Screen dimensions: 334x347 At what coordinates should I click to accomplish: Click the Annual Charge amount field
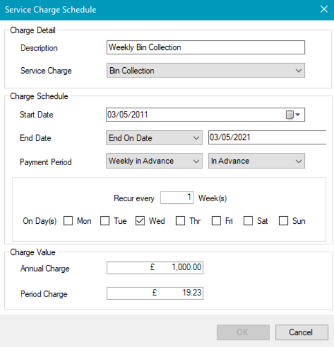click(155, 268)
